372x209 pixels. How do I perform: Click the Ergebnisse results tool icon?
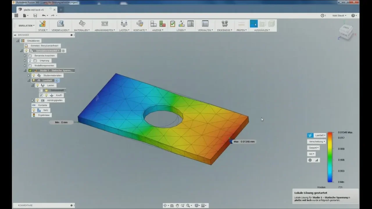pos(225,24)
